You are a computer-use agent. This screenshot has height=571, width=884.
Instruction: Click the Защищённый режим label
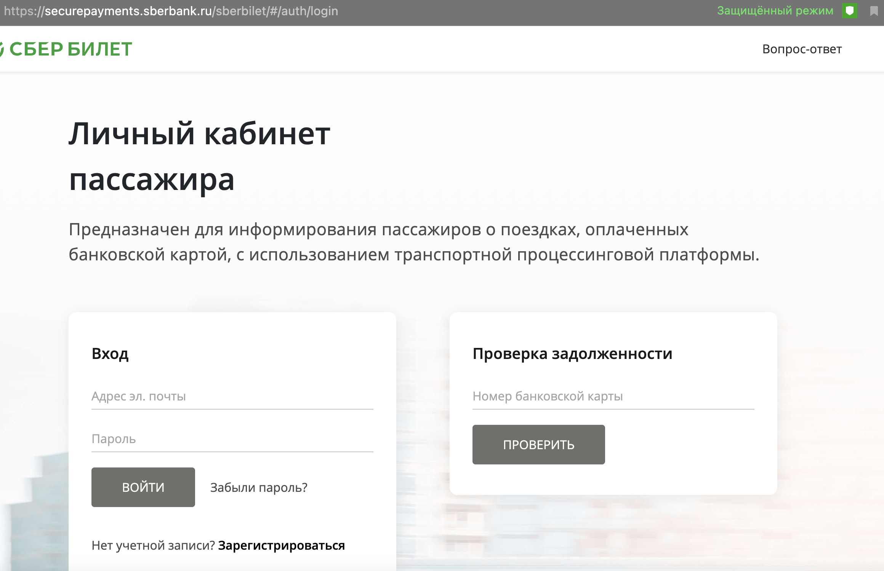775,11
